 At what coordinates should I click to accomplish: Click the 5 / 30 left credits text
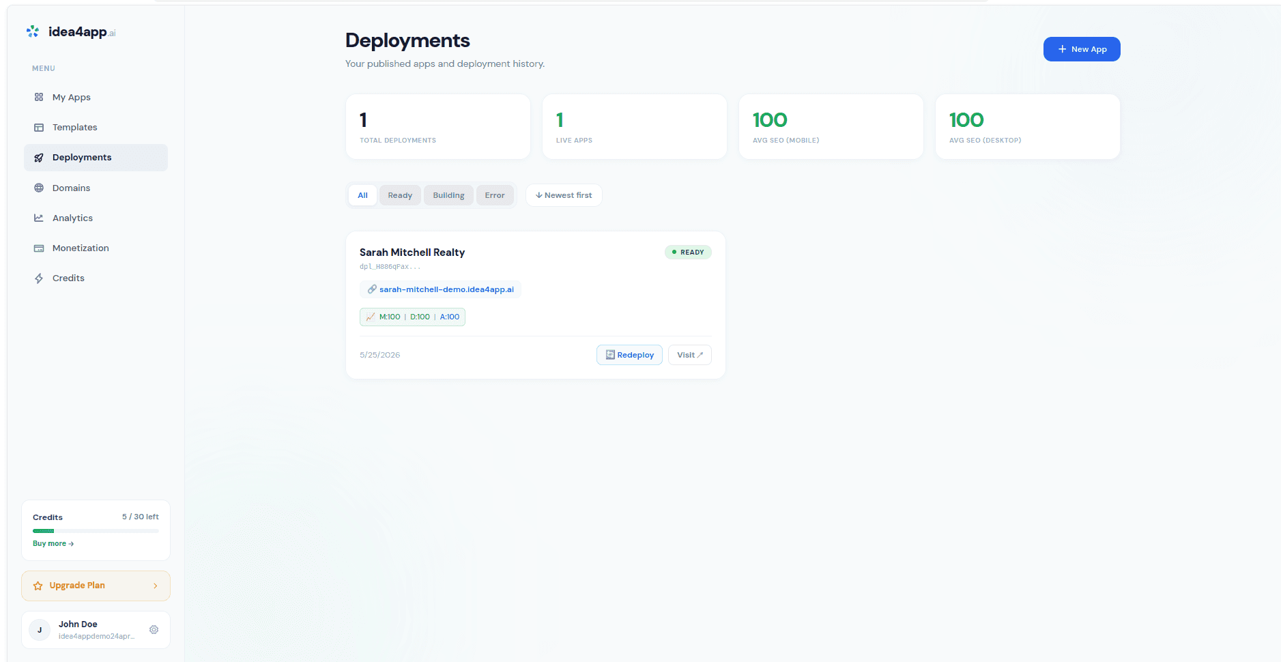pos(141,517)
